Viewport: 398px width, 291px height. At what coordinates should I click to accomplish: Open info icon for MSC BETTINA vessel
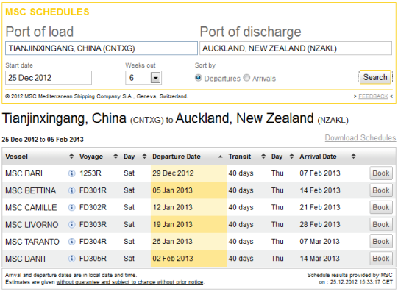[72, 190]
